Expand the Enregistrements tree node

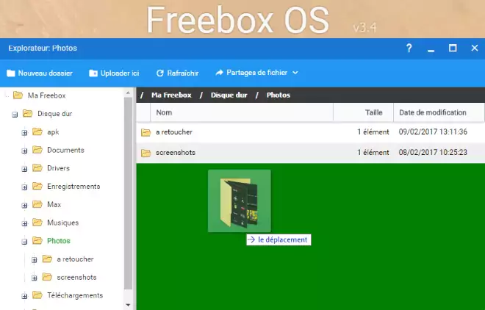24,187
